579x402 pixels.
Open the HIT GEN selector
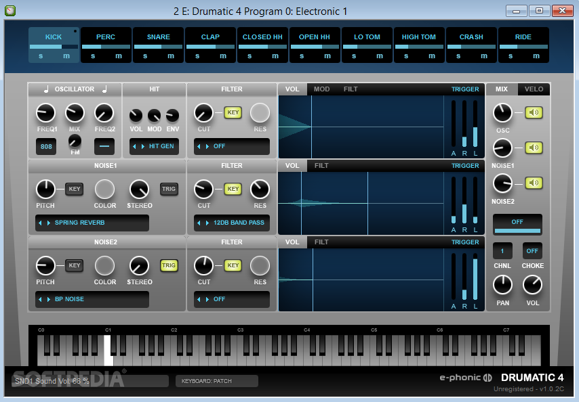[154, 146]
